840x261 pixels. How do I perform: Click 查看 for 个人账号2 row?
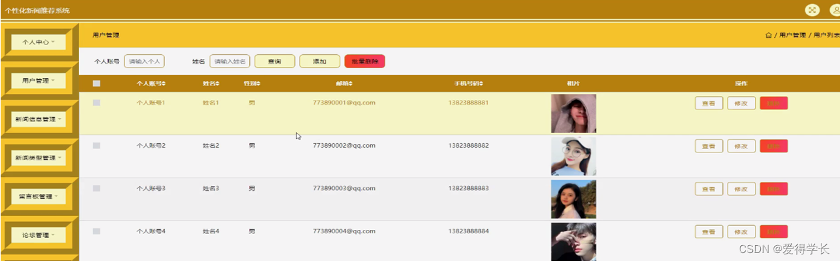709,146
